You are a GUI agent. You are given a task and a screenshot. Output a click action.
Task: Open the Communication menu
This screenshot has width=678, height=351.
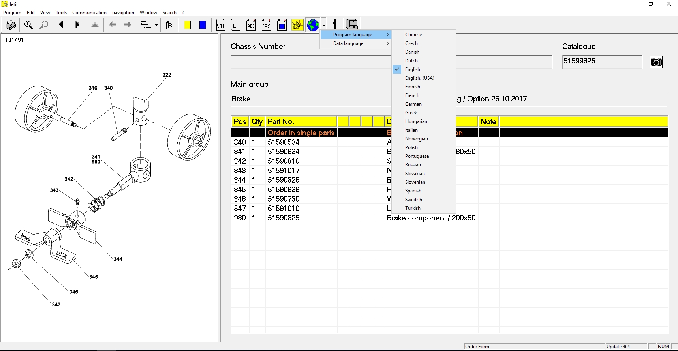(x=90, y=13)
